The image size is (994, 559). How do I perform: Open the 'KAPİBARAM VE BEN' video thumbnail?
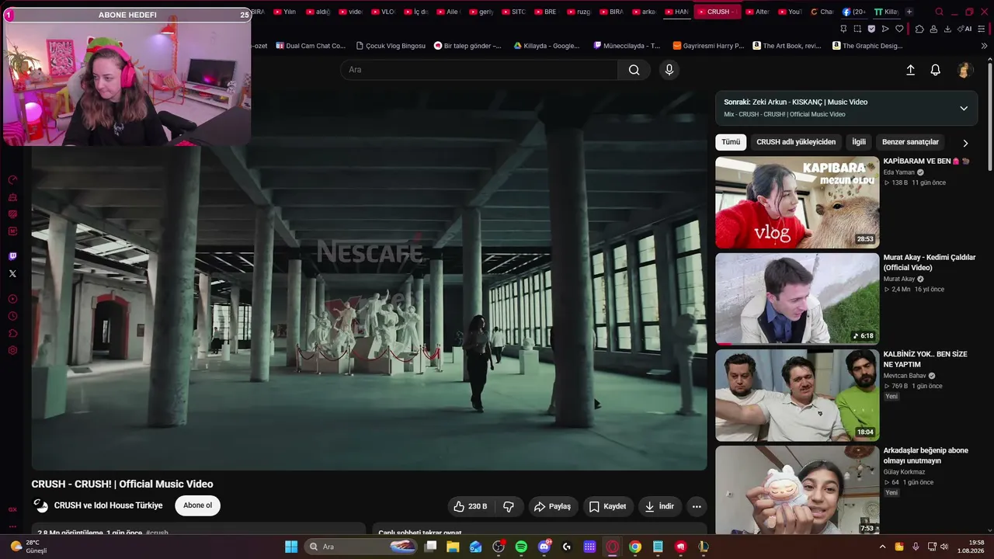(797, 203)
